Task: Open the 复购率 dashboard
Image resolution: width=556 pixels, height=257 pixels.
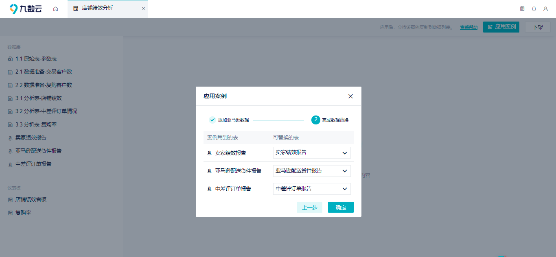Action: pos(23,213)
